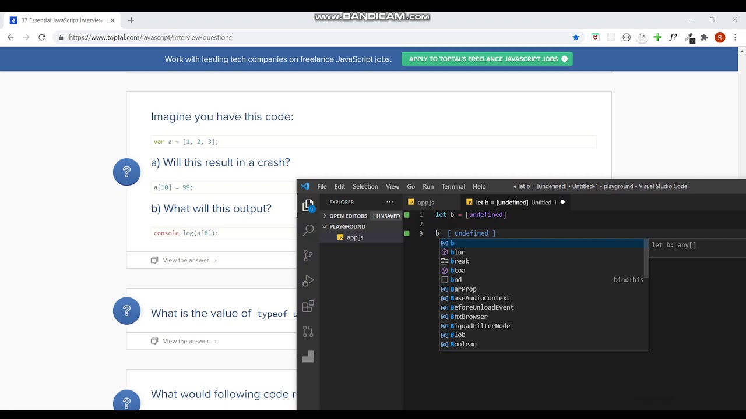
Task: Open the Edit menu in VS Code
Action: pos(340,186)
